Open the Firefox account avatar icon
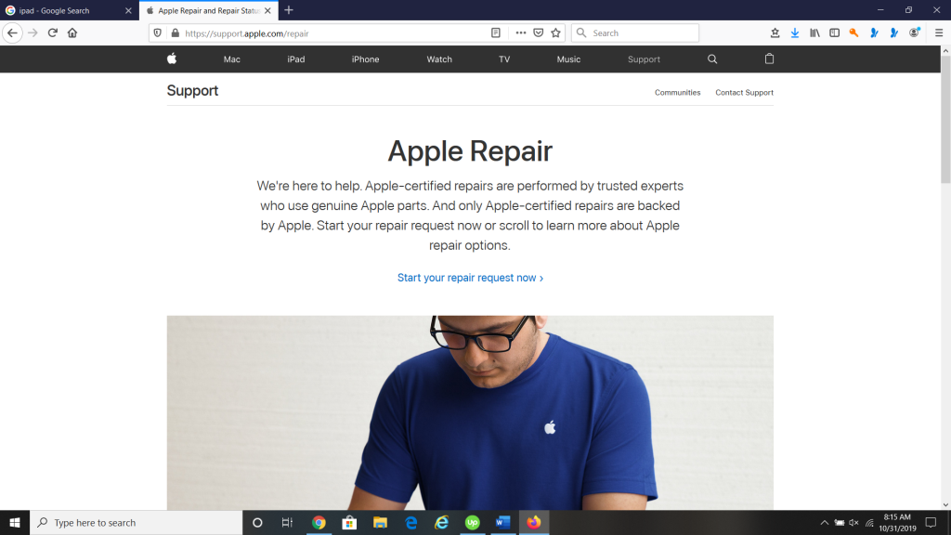The image size is (951, 535). (x=915, y=33)
